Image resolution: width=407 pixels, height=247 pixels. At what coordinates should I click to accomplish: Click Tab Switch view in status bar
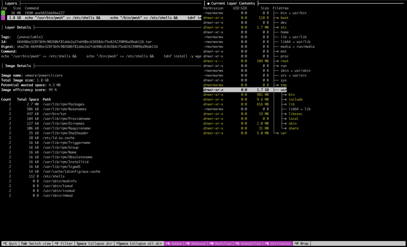pos(36,244)
